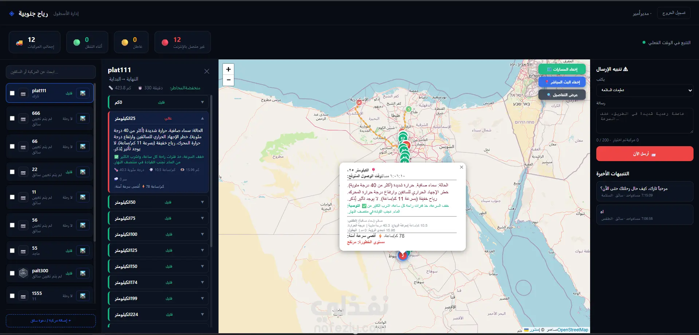Screen dimensions: 699x335
Task: Tick the checkbox for vehicle 1555
Action: pyautogui.click(x=12, y=296)
